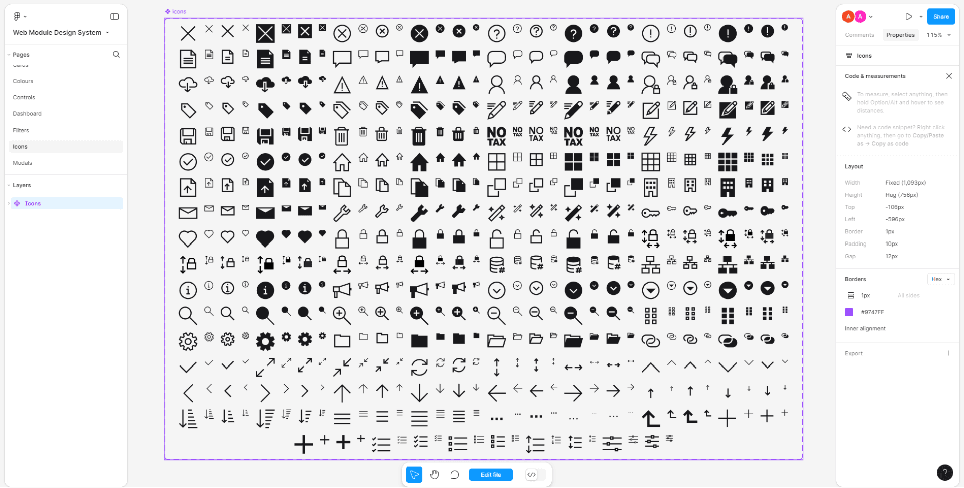Open Pages search with the magnifier icon

pyautogui.click(x=116, y=54)
